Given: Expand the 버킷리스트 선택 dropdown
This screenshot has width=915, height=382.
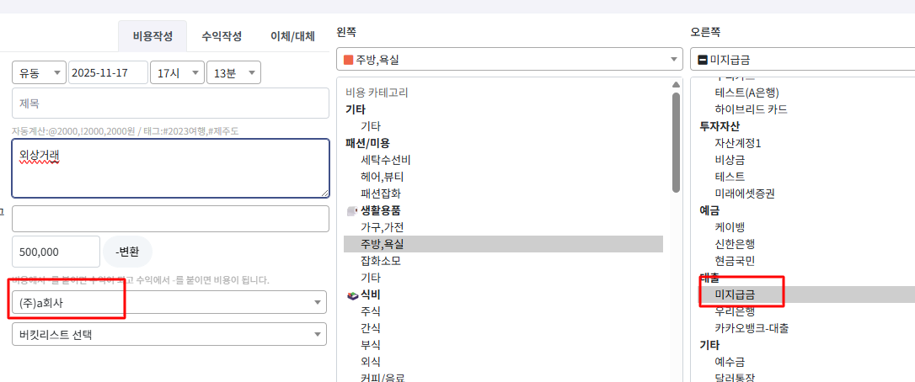Looking at the screenshot, I should [x=169, y=334].
